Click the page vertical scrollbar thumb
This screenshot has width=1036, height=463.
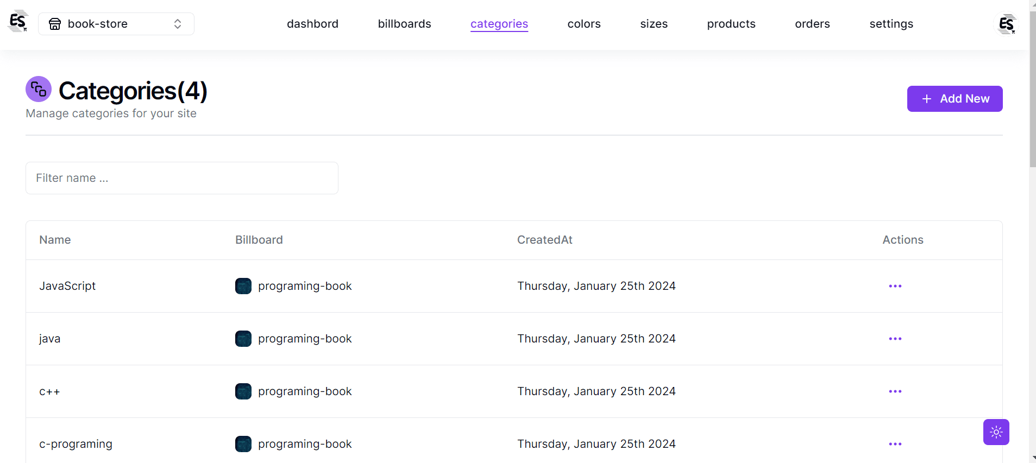tap(1032, 88)
